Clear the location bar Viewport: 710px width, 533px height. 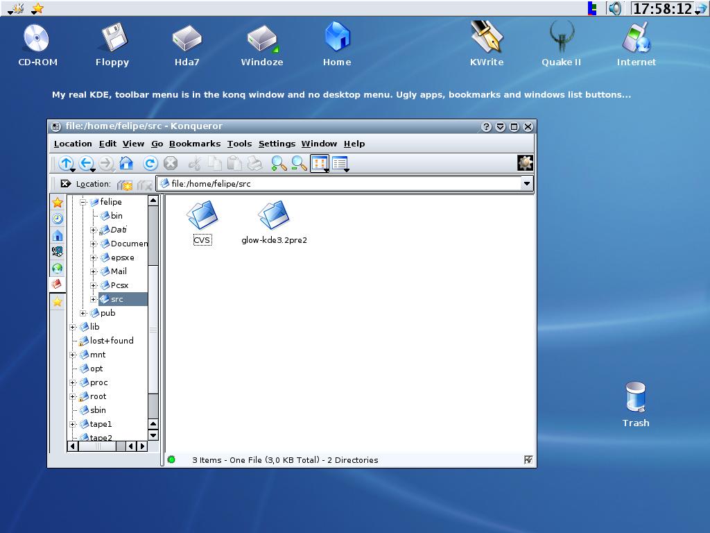(66, 183)
